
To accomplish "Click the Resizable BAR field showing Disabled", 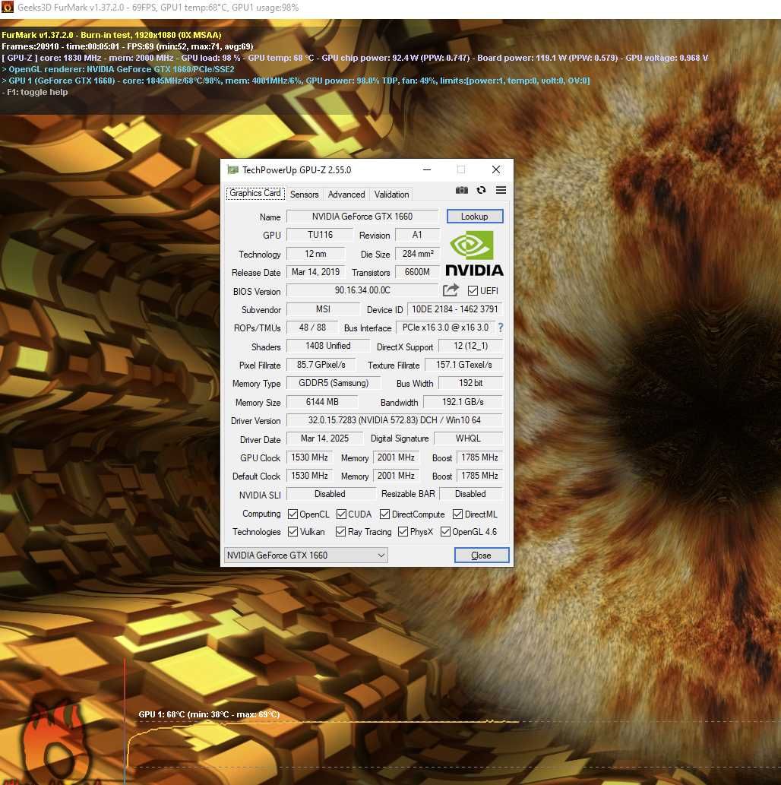I will pyautogui.click(x=470, y=494).
